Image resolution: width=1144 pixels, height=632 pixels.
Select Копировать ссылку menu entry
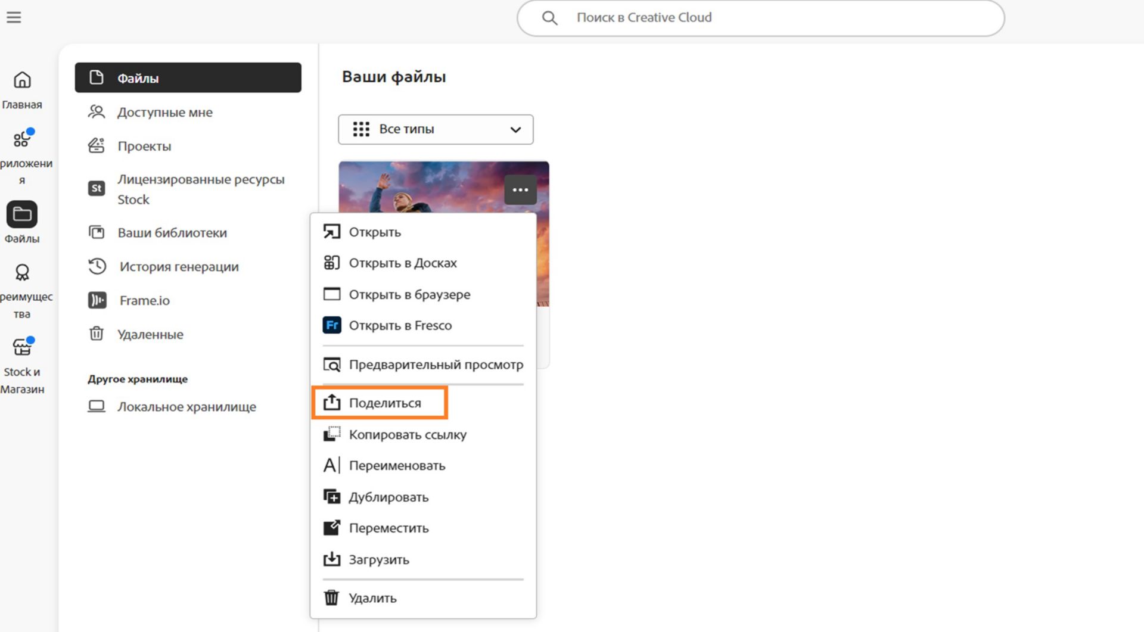point(423,434)
